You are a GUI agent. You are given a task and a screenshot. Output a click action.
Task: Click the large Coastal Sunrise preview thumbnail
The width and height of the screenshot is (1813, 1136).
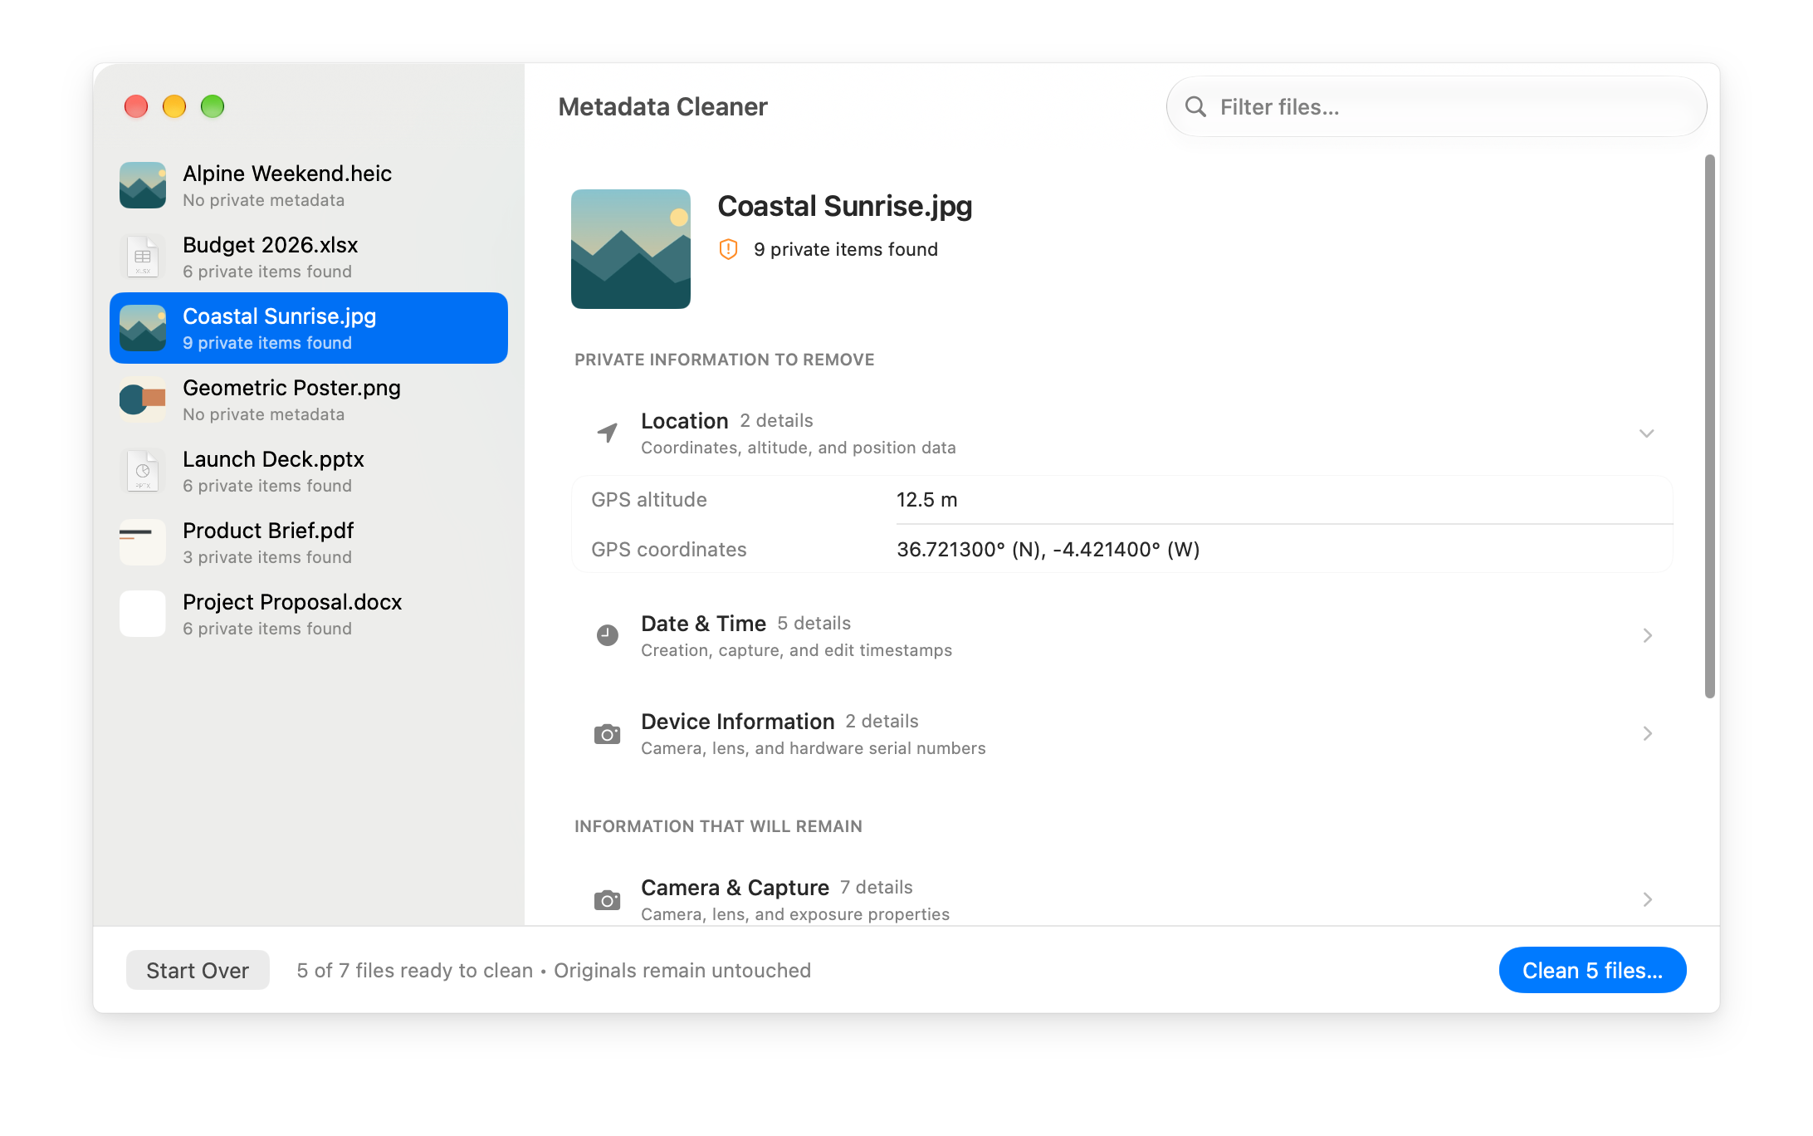coord(631,249)
